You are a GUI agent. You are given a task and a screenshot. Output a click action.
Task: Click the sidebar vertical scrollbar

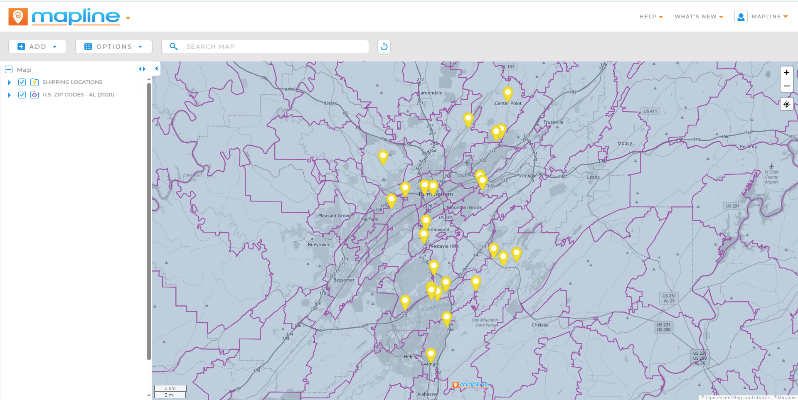(x=149, y=221)
